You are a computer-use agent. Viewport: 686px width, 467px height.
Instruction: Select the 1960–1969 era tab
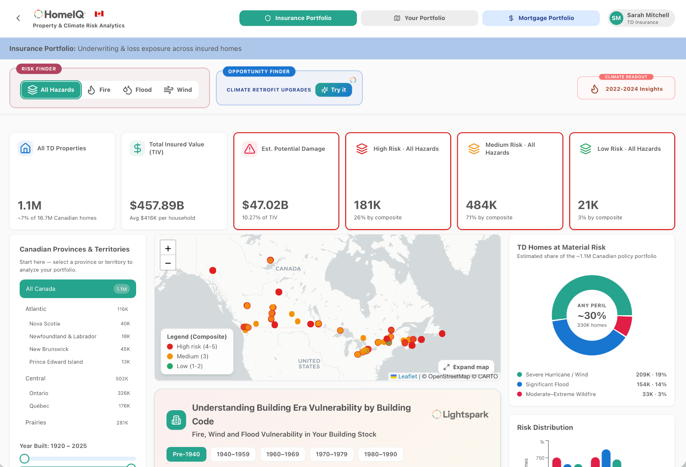(x=283, y=454)
